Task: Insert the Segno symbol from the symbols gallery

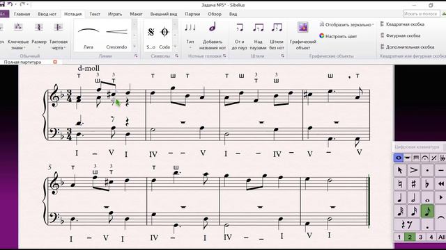Action: coord(151,35)
